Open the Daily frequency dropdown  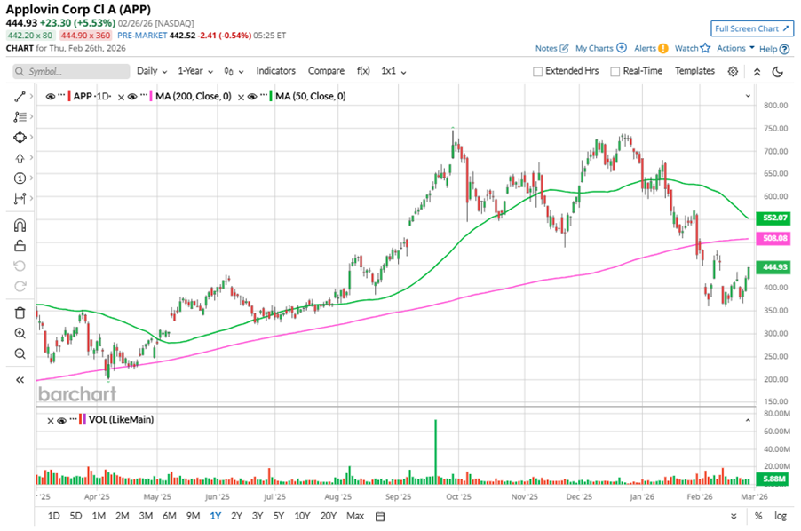(x=151, y=71)
